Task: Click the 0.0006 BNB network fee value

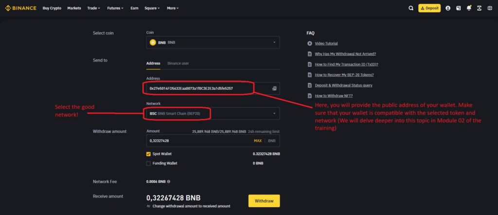Action: (156, 182)
